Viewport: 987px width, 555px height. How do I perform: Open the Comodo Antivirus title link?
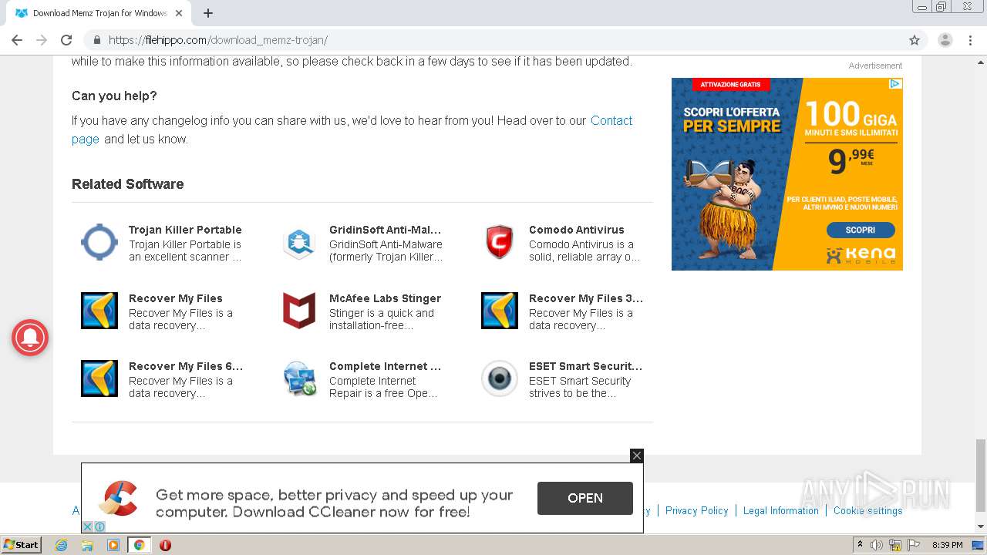tap(577, 230)
